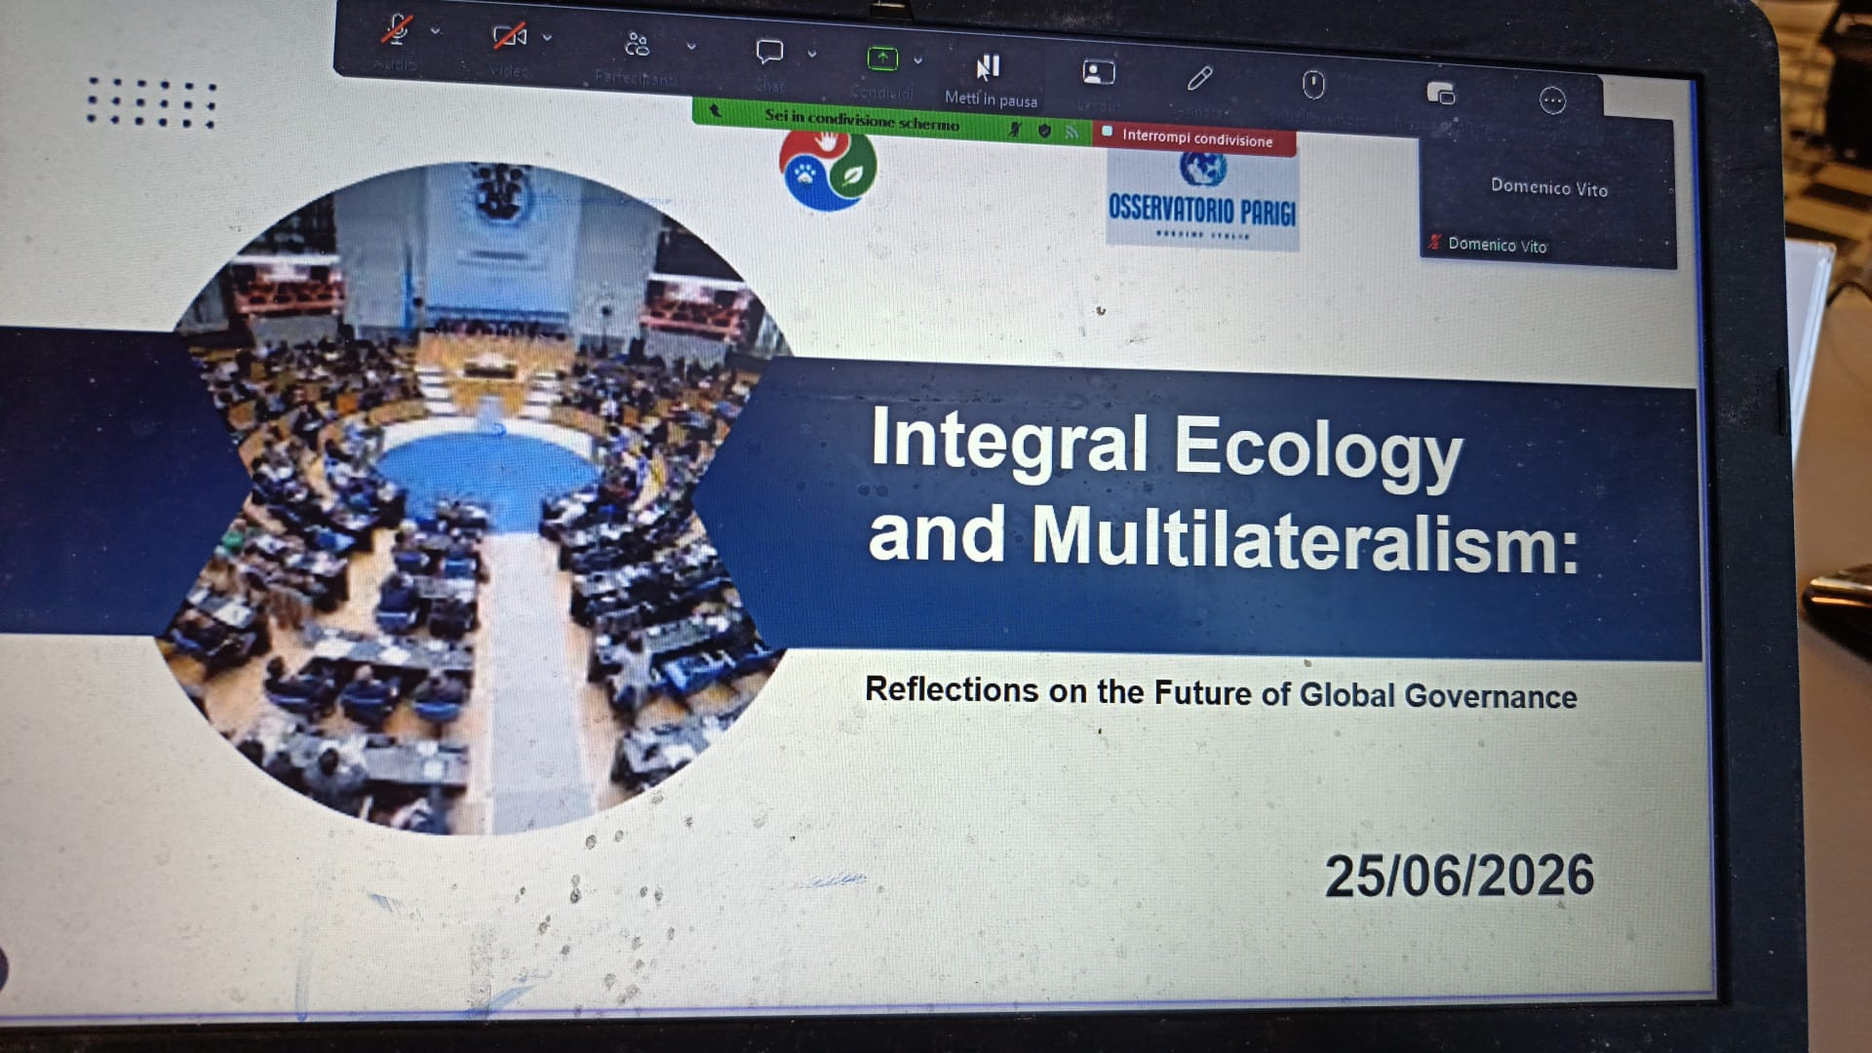Open video options arrow next to camera

coord(548,38)
